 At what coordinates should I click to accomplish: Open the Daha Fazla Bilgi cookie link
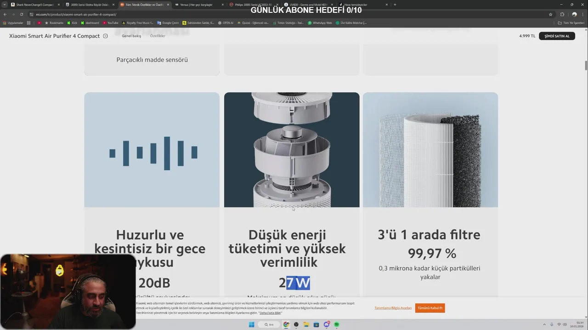[270, 313]
